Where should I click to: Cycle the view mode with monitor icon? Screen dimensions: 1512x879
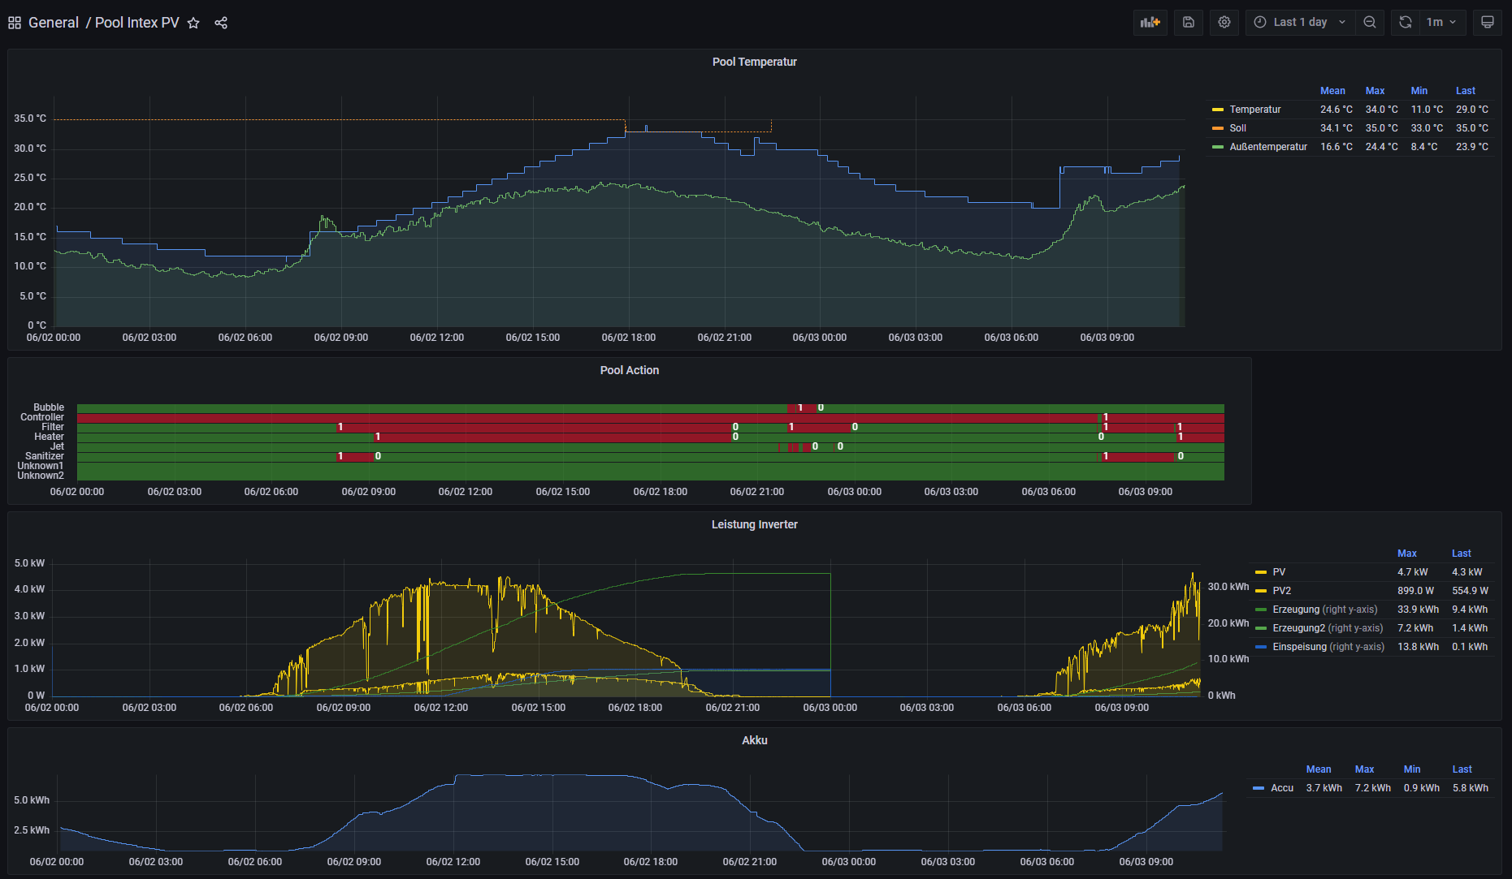coord(1488,23)
